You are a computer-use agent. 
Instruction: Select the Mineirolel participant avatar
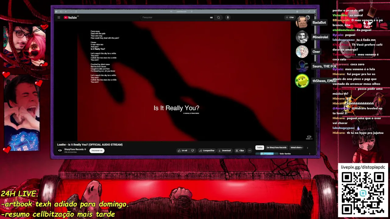point(302,37)
